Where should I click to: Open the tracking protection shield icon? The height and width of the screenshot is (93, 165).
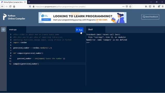click(x=30, y=6)
